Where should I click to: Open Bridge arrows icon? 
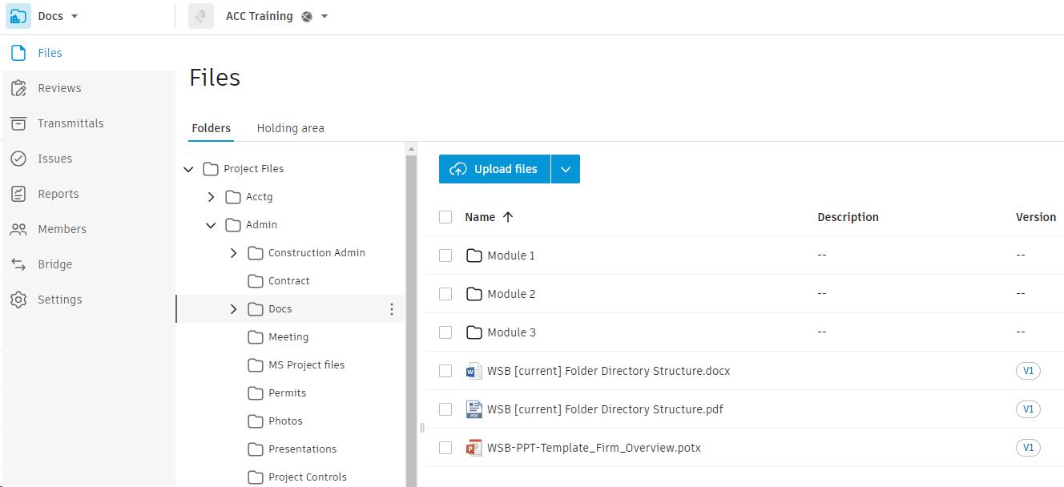click(x=18, y=264)
